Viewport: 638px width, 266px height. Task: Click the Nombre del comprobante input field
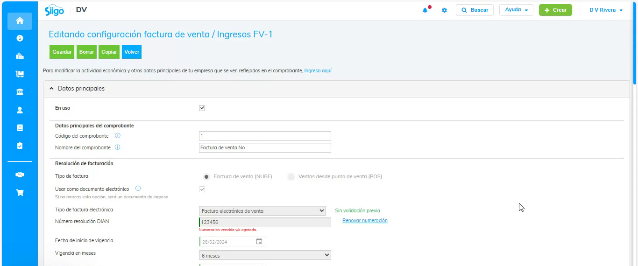[x=265, y=147]
